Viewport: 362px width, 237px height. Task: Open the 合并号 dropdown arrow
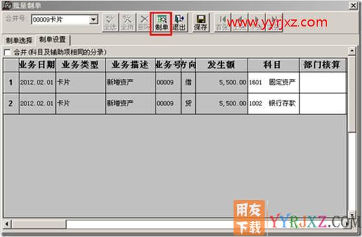pyautogui.click(x=93, y=19)
